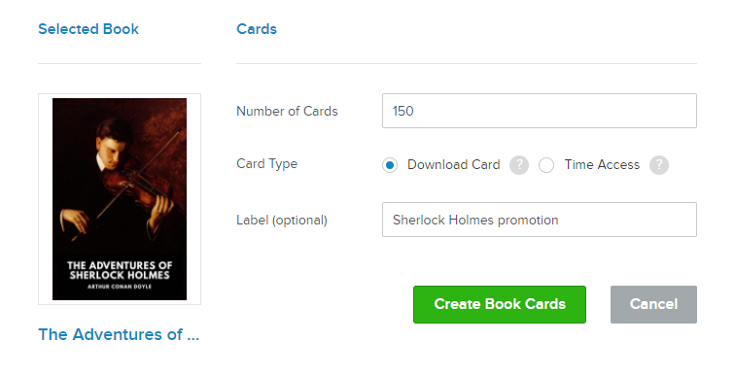Viewport: 735px width, 376px height.
Task: Click the Arthur Conan Doyle author name on cover
Action: coord(120,287)
